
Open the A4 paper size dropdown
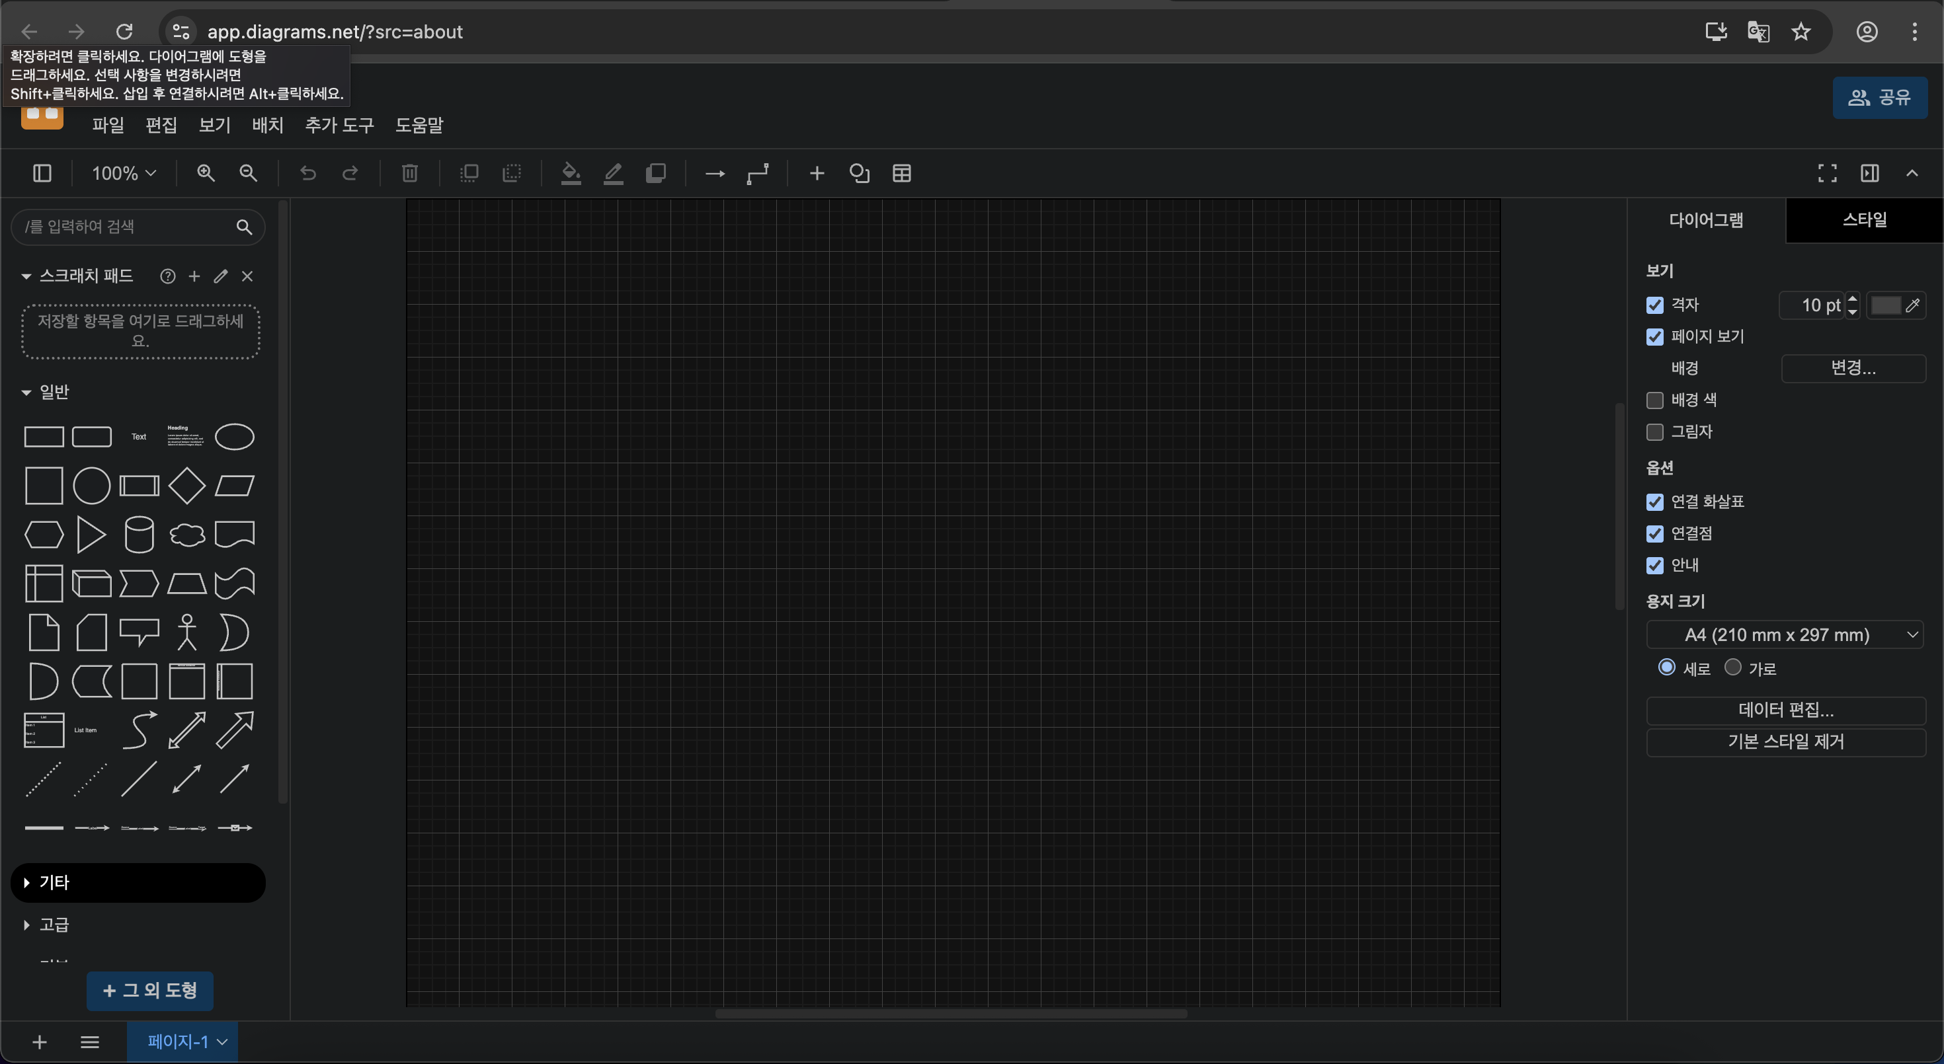(x=1784, y=635)
